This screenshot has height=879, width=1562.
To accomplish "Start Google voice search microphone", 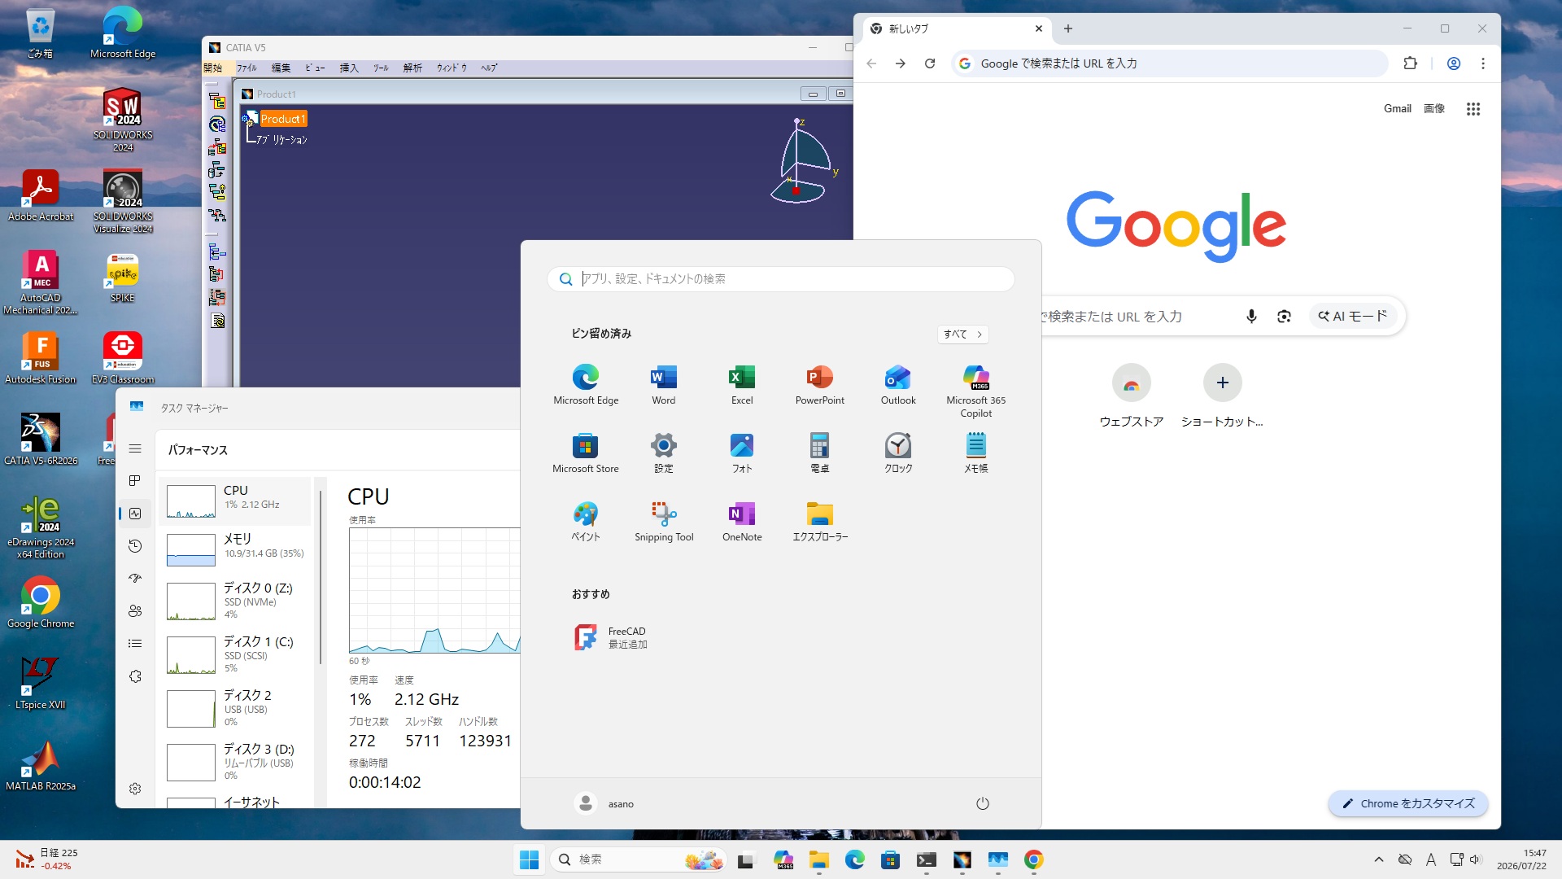I will (1251, 317).
